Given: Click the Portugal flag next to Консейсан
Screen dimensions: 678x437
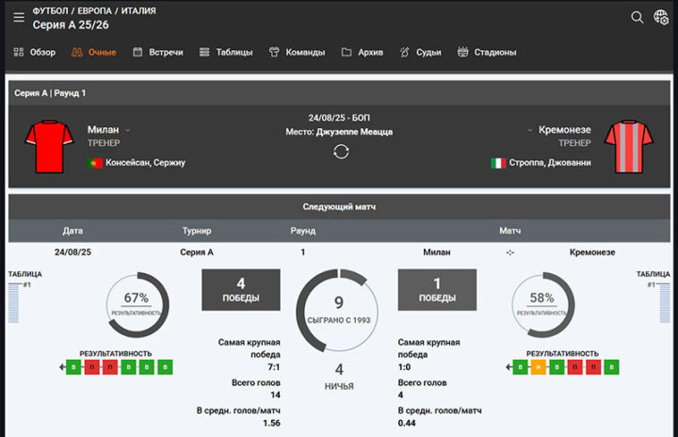Looking at the screenshot, I should pyautogui.click(x=95, y=163).
